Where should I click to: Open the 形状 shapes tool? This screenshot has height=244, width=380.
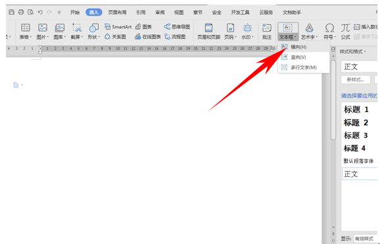(94, 28)
